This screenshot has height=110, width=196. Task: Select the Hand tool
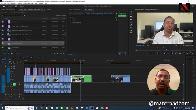[x=131, y=31]
